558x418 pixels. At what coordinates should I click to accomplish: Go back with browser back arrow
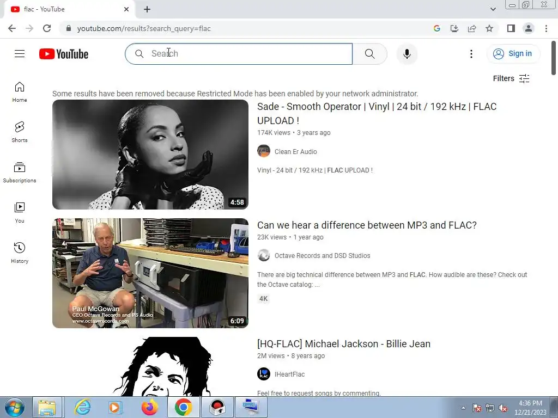(12, 28)
